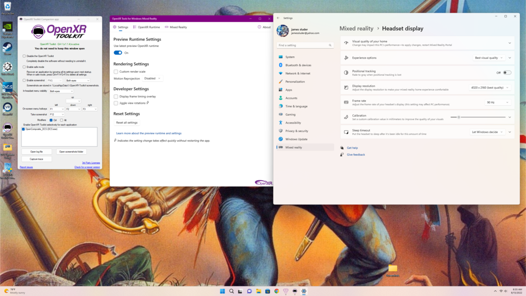Screen dimensions: 526x296
Task: Open Windows Start menu
Action: point(222,291)
